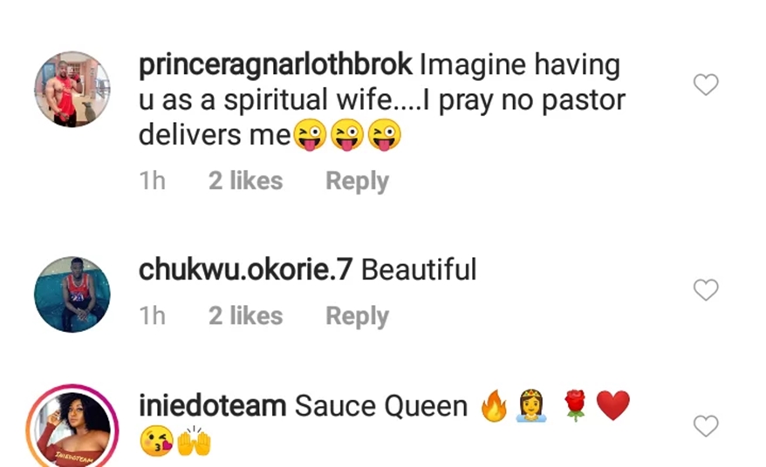Image resolution: width=766 pixels, height=467 pixels.
Task: Open princeragnarlothbrok's profile picture
Action: tap(72, 90)
